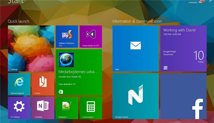The image size is (214, 123).
Task: Open Lommeregner calculator tile
Action: [x=91, y=108]
